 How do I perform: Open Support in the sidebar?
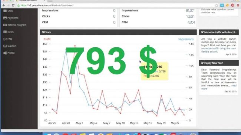coord(10,46)
